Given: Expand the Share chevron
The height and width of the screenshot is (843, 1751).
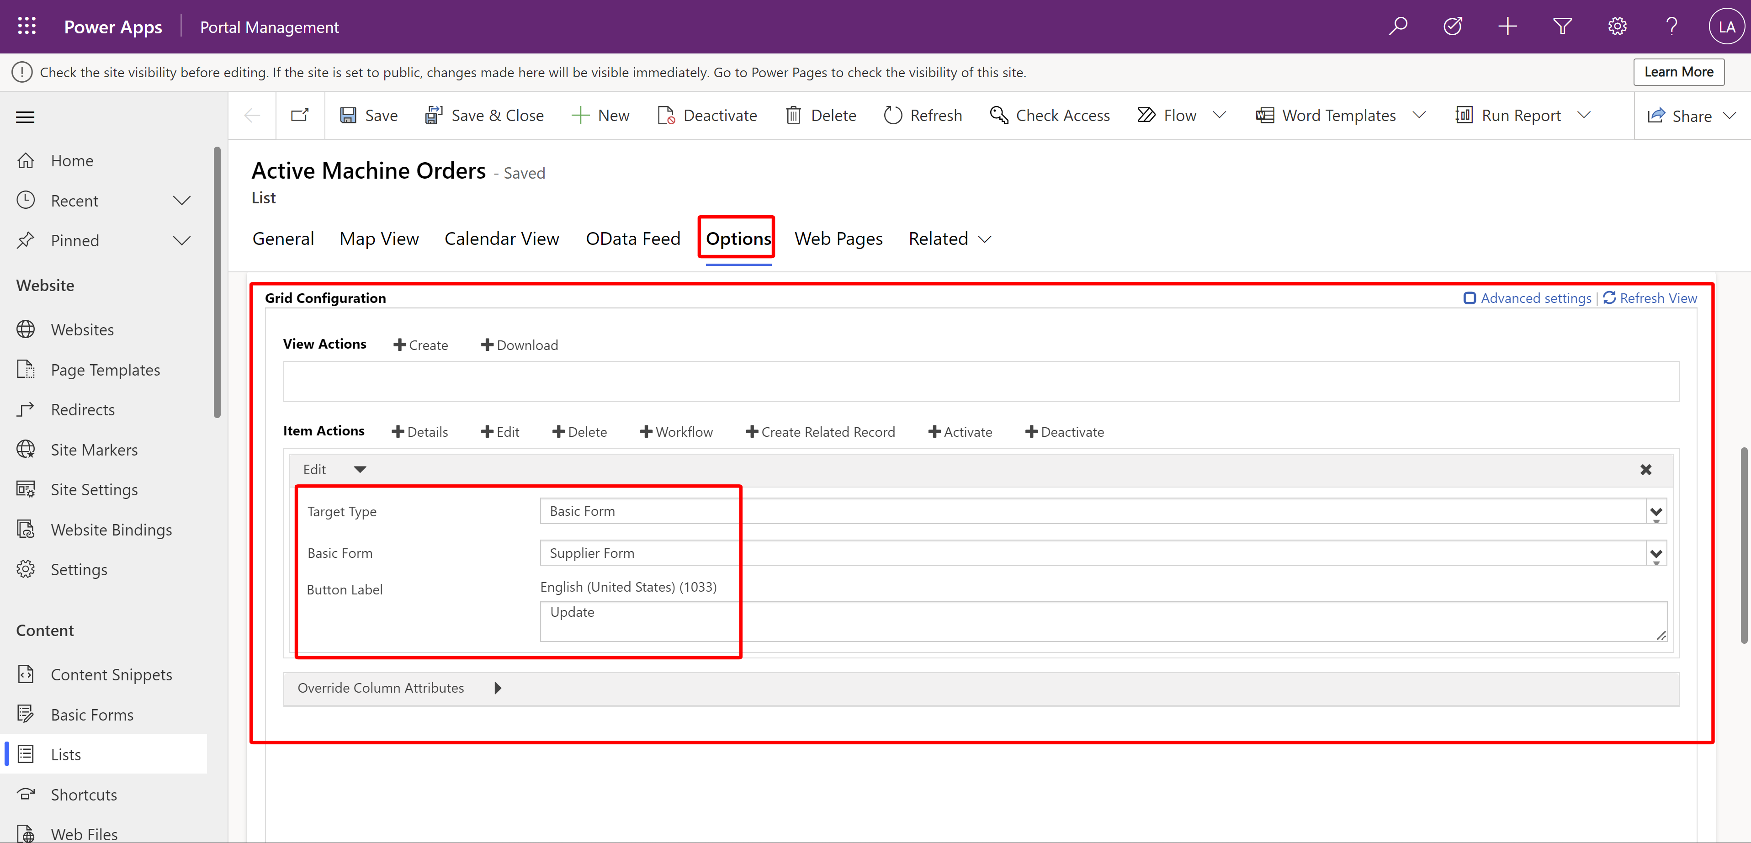Looking at the screenshot, I should (x=1730, y=116).
